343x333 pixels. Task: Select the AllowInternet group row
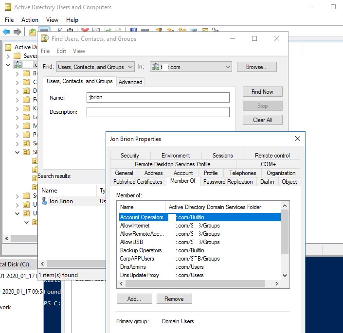tap(200, 226)
